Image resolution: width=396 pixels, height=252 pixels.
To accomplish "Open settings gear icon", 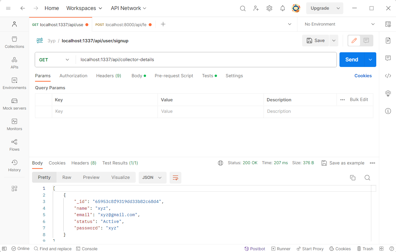I will [269, 8].
